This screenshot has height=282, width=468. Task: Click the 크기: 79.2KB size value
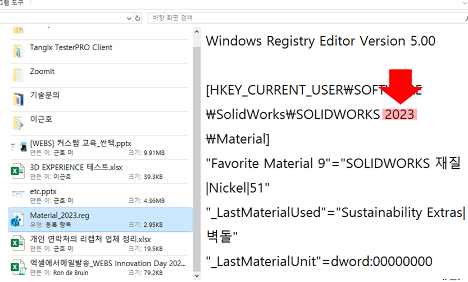(146, 273)
